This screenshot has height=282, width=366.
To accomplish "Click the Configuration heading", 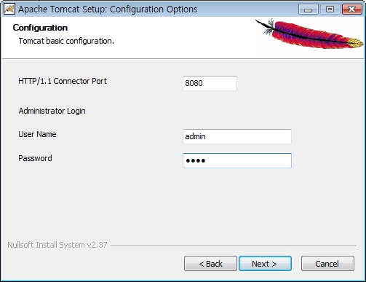I will 40,28.
